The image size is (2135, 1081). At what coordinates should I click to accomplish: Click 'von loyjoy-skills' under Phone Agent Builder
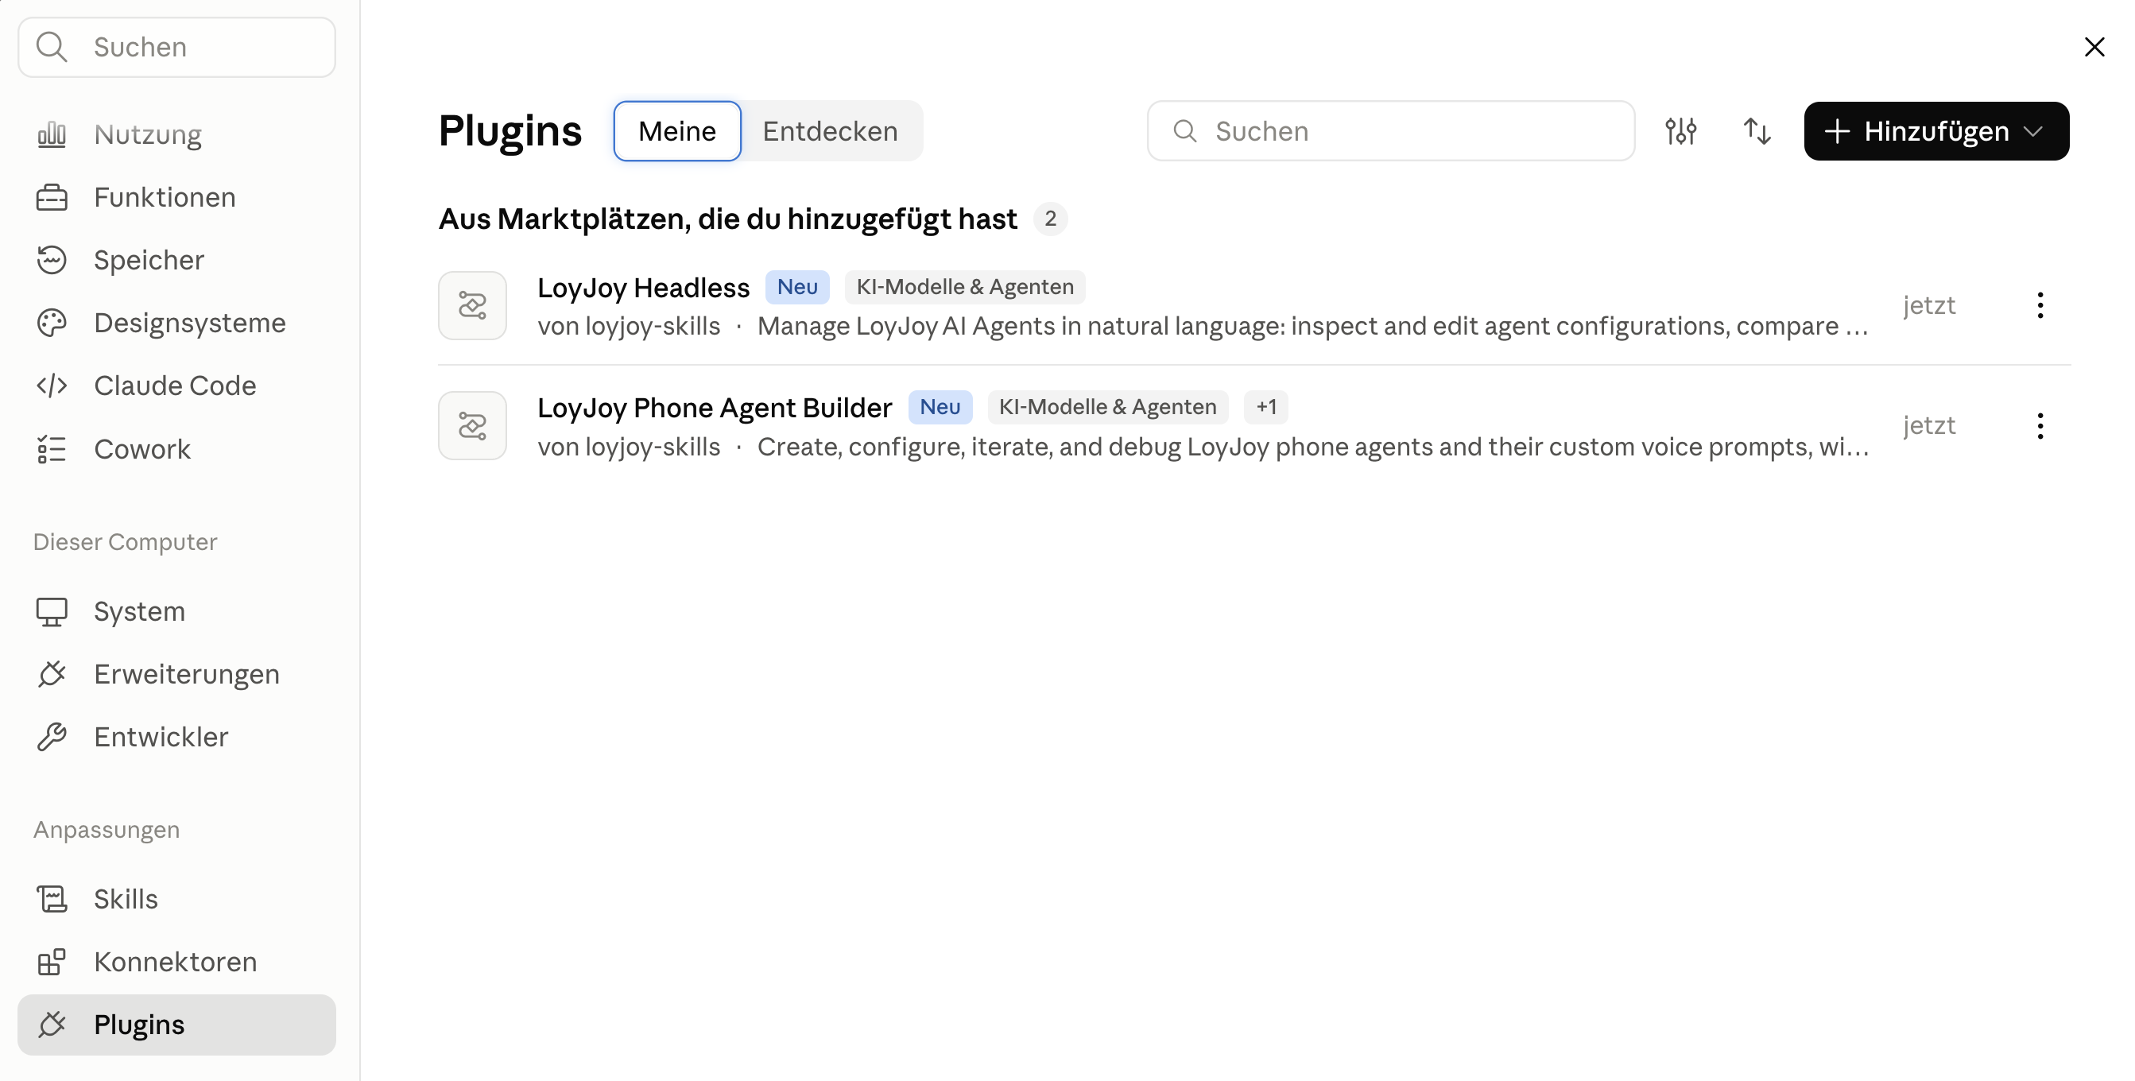coord(629,447)
